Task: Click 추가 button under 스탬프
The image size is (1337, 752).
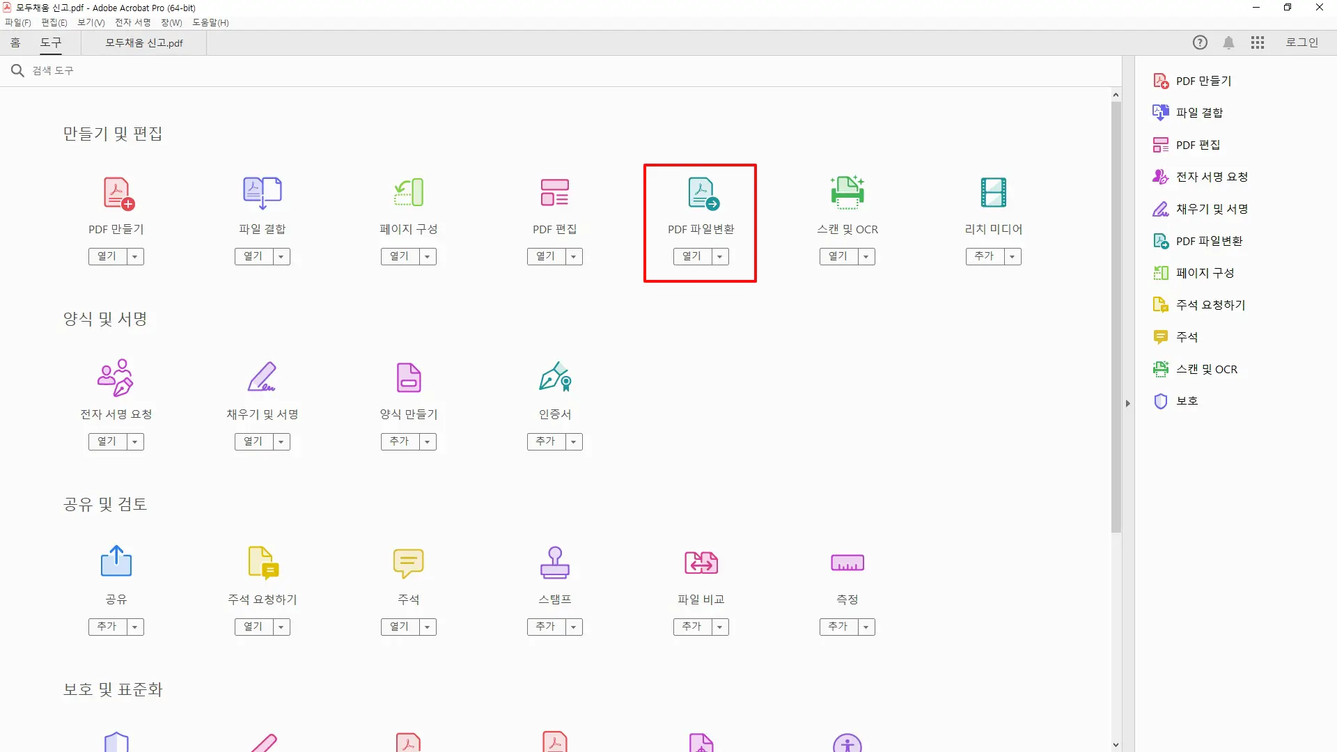Action: tap(546, 627)
